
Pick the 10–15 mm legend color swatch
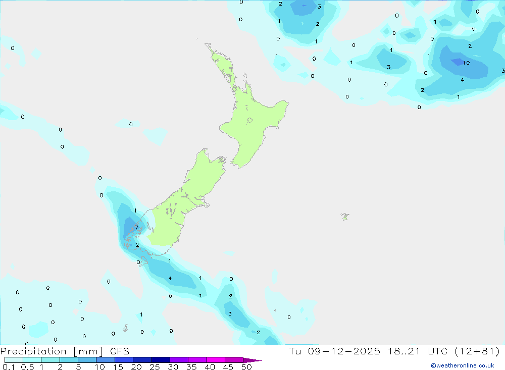[x=106, y=360]
